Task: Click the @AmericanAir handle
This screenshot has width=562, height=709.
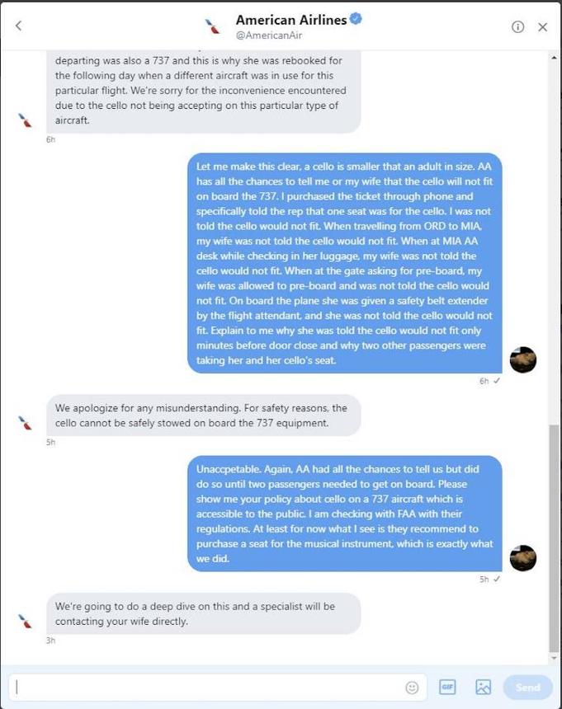Action: tap(269, 35)
